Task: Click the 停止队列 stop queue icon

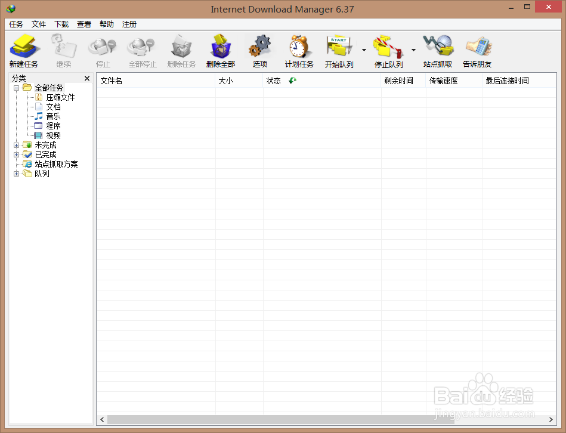Action: 388,46
